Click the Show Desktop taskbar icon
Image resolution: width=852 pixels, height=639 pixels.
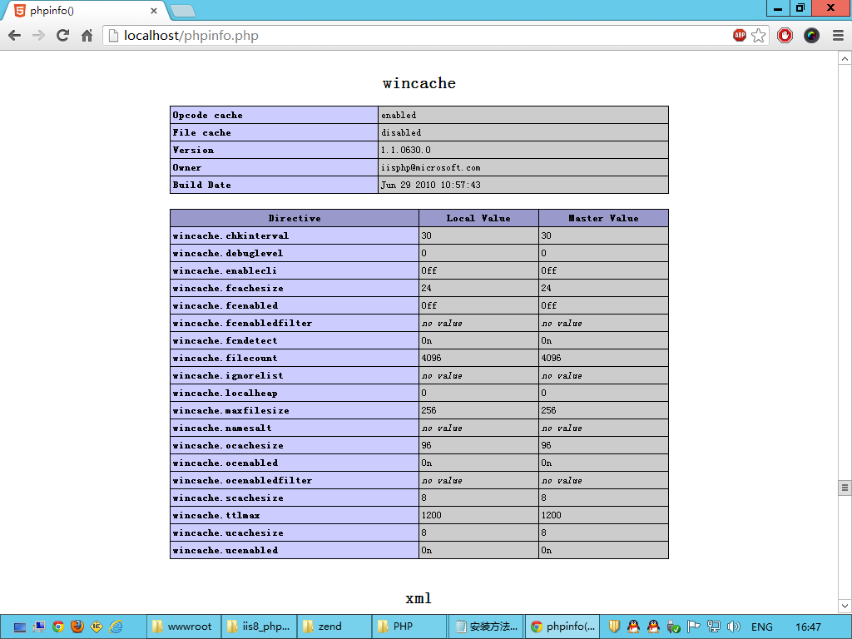(20, 627)
